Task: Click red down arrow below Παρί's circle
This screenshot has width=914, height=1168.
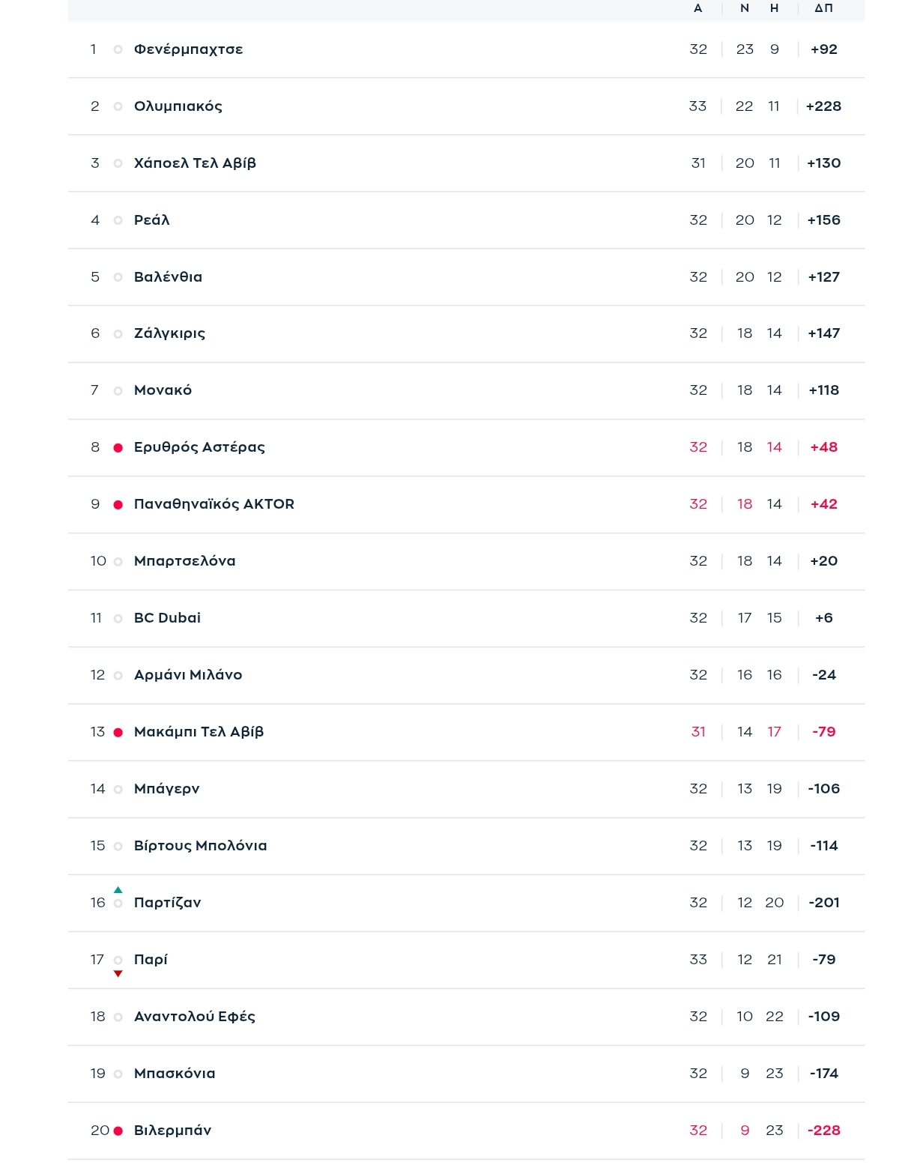Action: pos(118,974)
